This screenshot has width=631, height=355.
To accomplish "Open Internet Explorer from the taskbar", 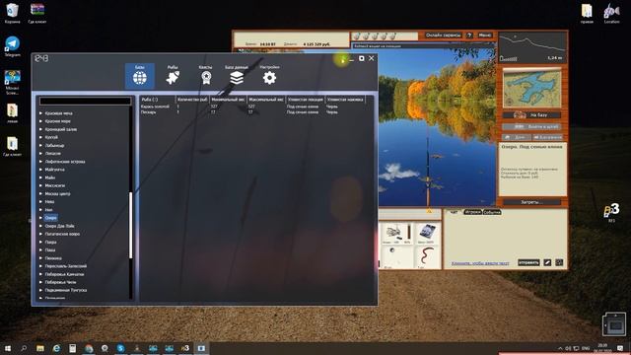I will [56, 348].
